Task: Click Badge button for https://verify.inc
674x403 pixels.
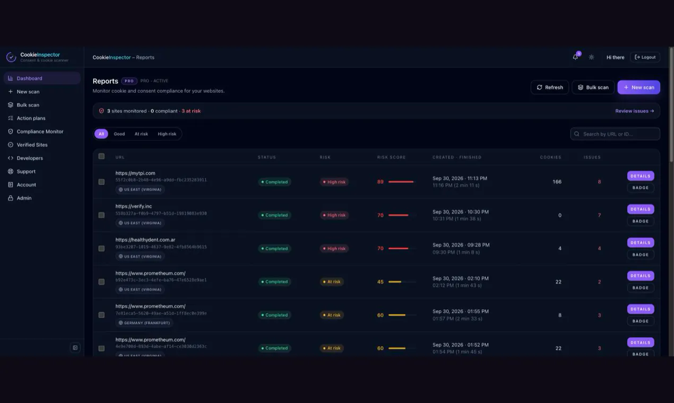Action: 641,221
